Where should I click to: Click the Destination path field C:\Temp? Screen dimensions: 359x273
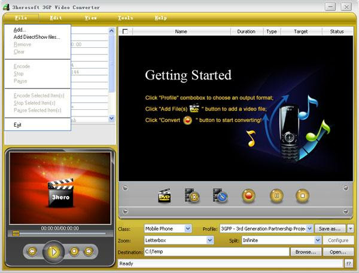[217, 251]
